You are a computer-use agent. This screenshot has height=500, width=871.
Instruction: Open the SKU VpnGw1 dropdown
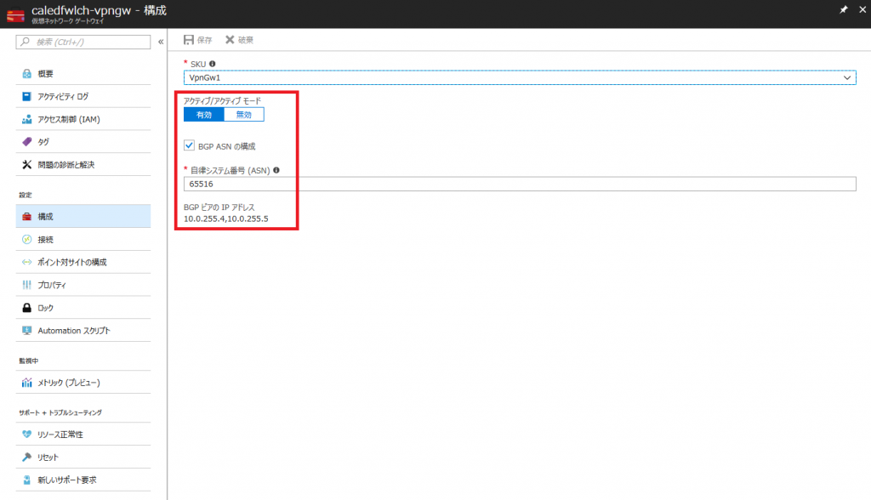[x=520, y=77]
